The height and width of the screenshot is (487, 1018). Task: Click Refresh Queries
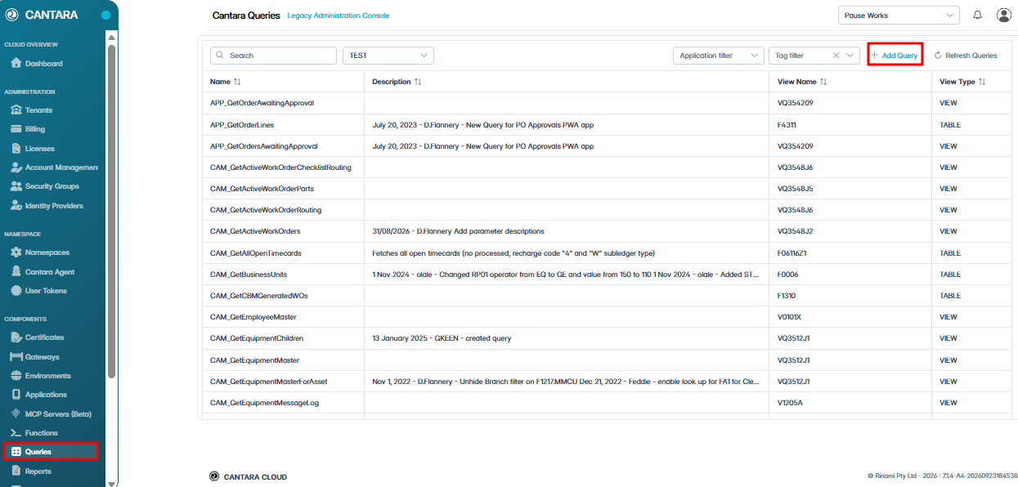[966, 56]
